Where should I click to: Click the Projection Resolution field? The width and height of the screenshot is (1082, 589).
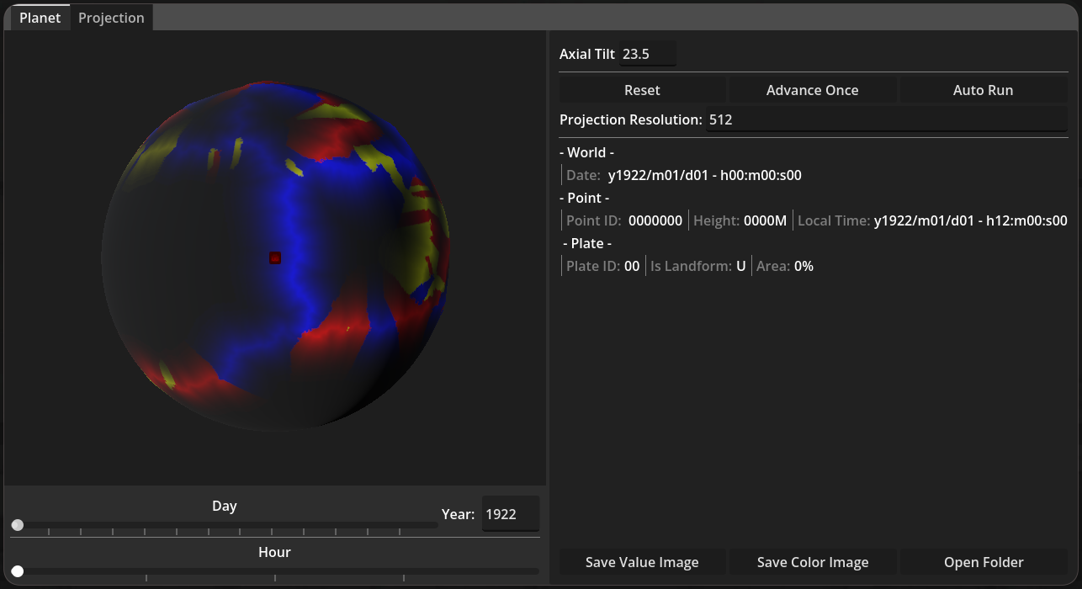[886, 119]
